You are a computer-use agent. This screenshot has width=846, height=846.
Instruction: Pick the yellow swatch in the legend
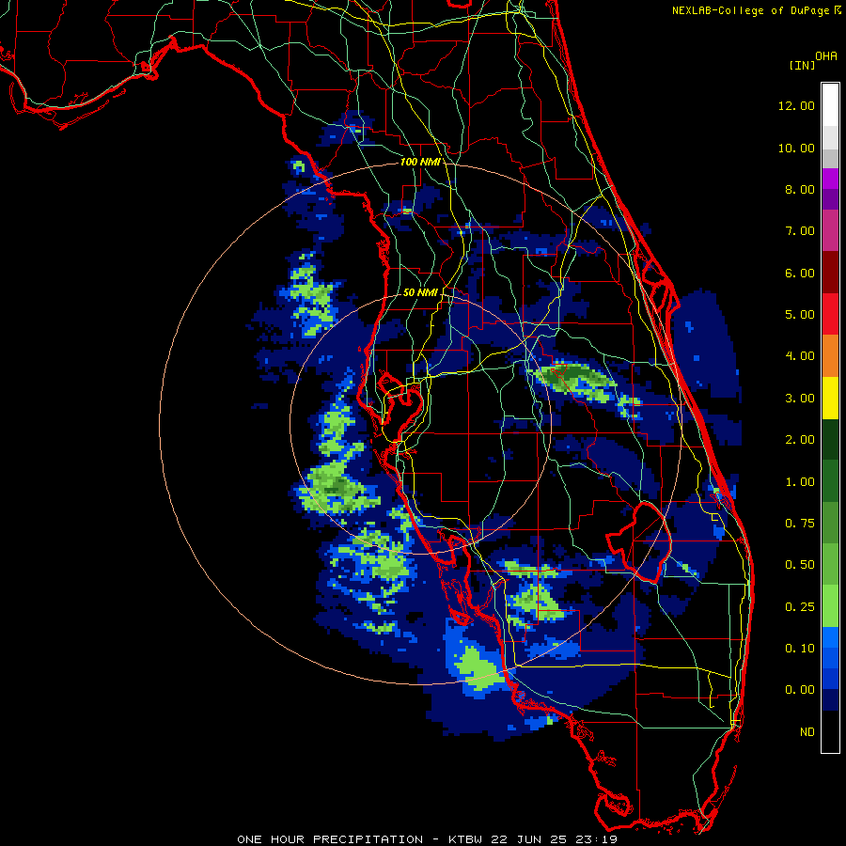pyautogui.click(x=830, y=399)
